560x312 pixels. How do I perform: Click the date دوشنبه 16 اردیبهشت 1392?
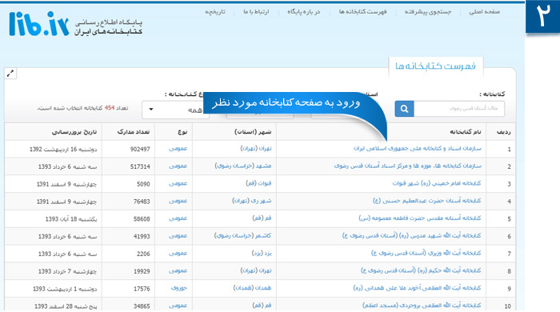63,150
